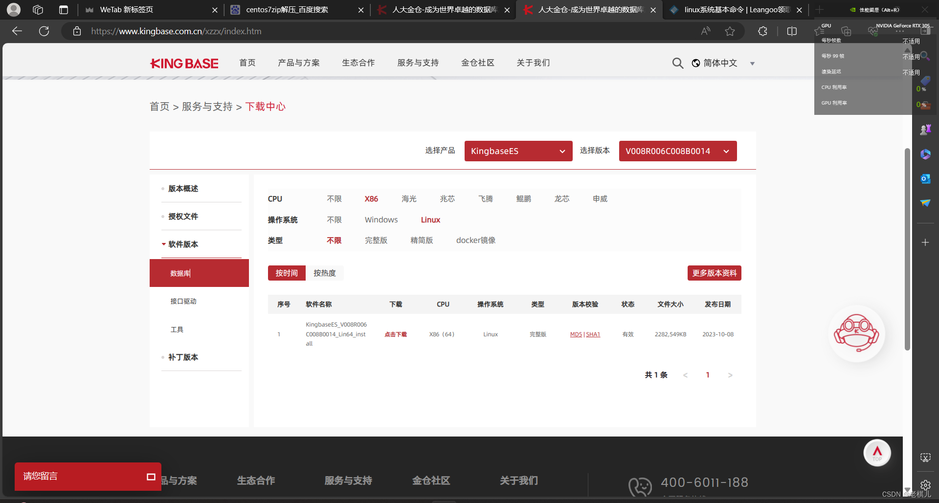
Task: Add this page to favorites via star icon
Action: pos(730,31)
